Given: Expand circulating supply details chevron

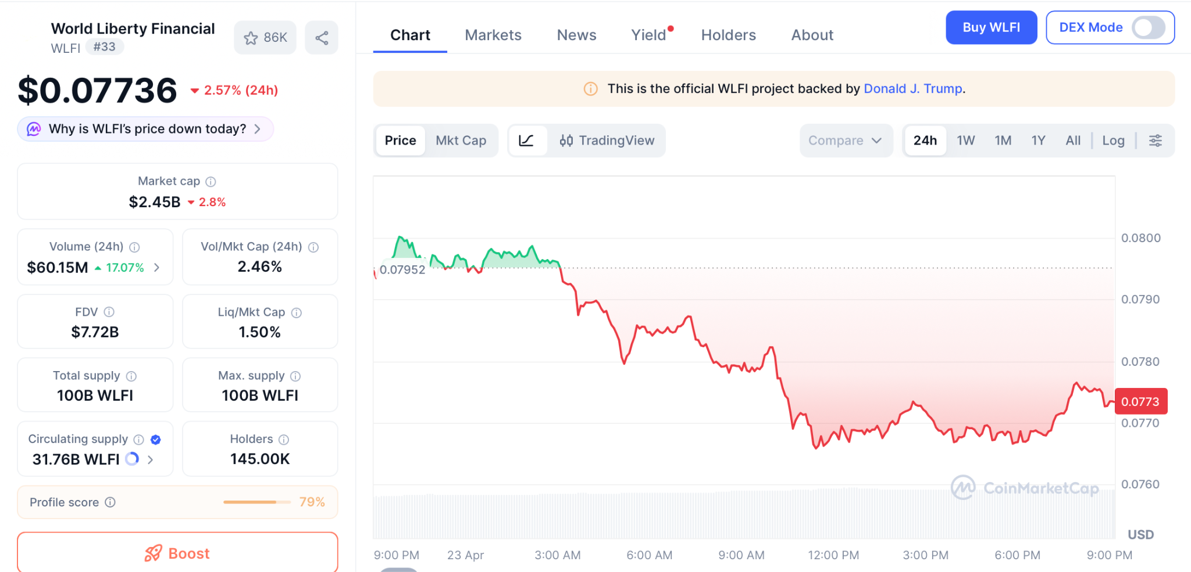Looking at the screenshot, I should (151, 459).
